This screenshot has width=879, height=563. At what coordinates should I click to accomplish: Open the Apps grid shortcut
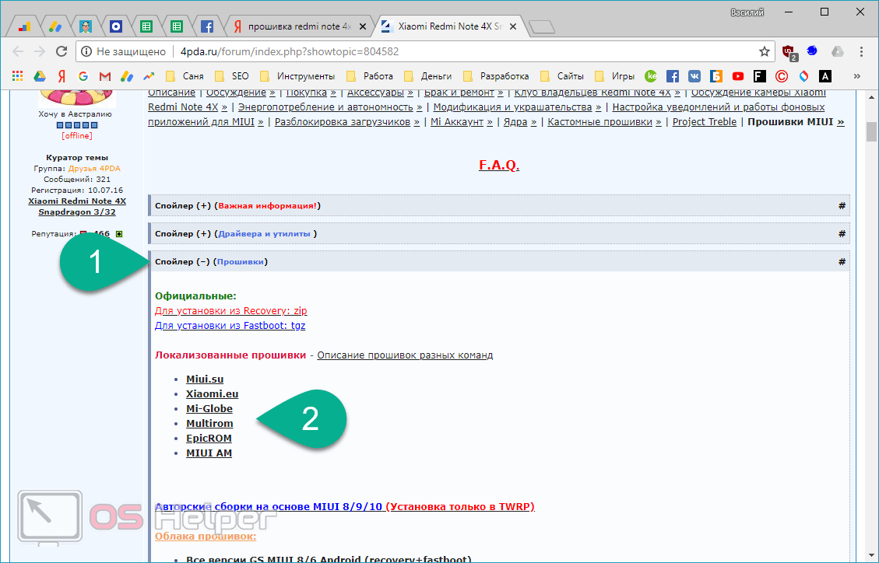tap(17, 76)
